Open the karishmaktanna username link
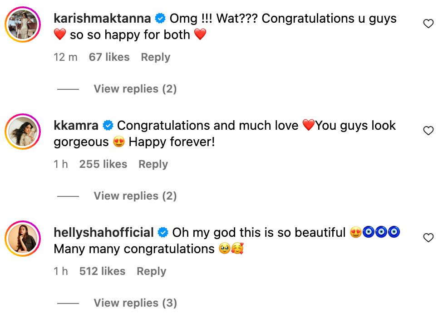The height and width of the screenshot is (313, 443). (x=102, y=19)
